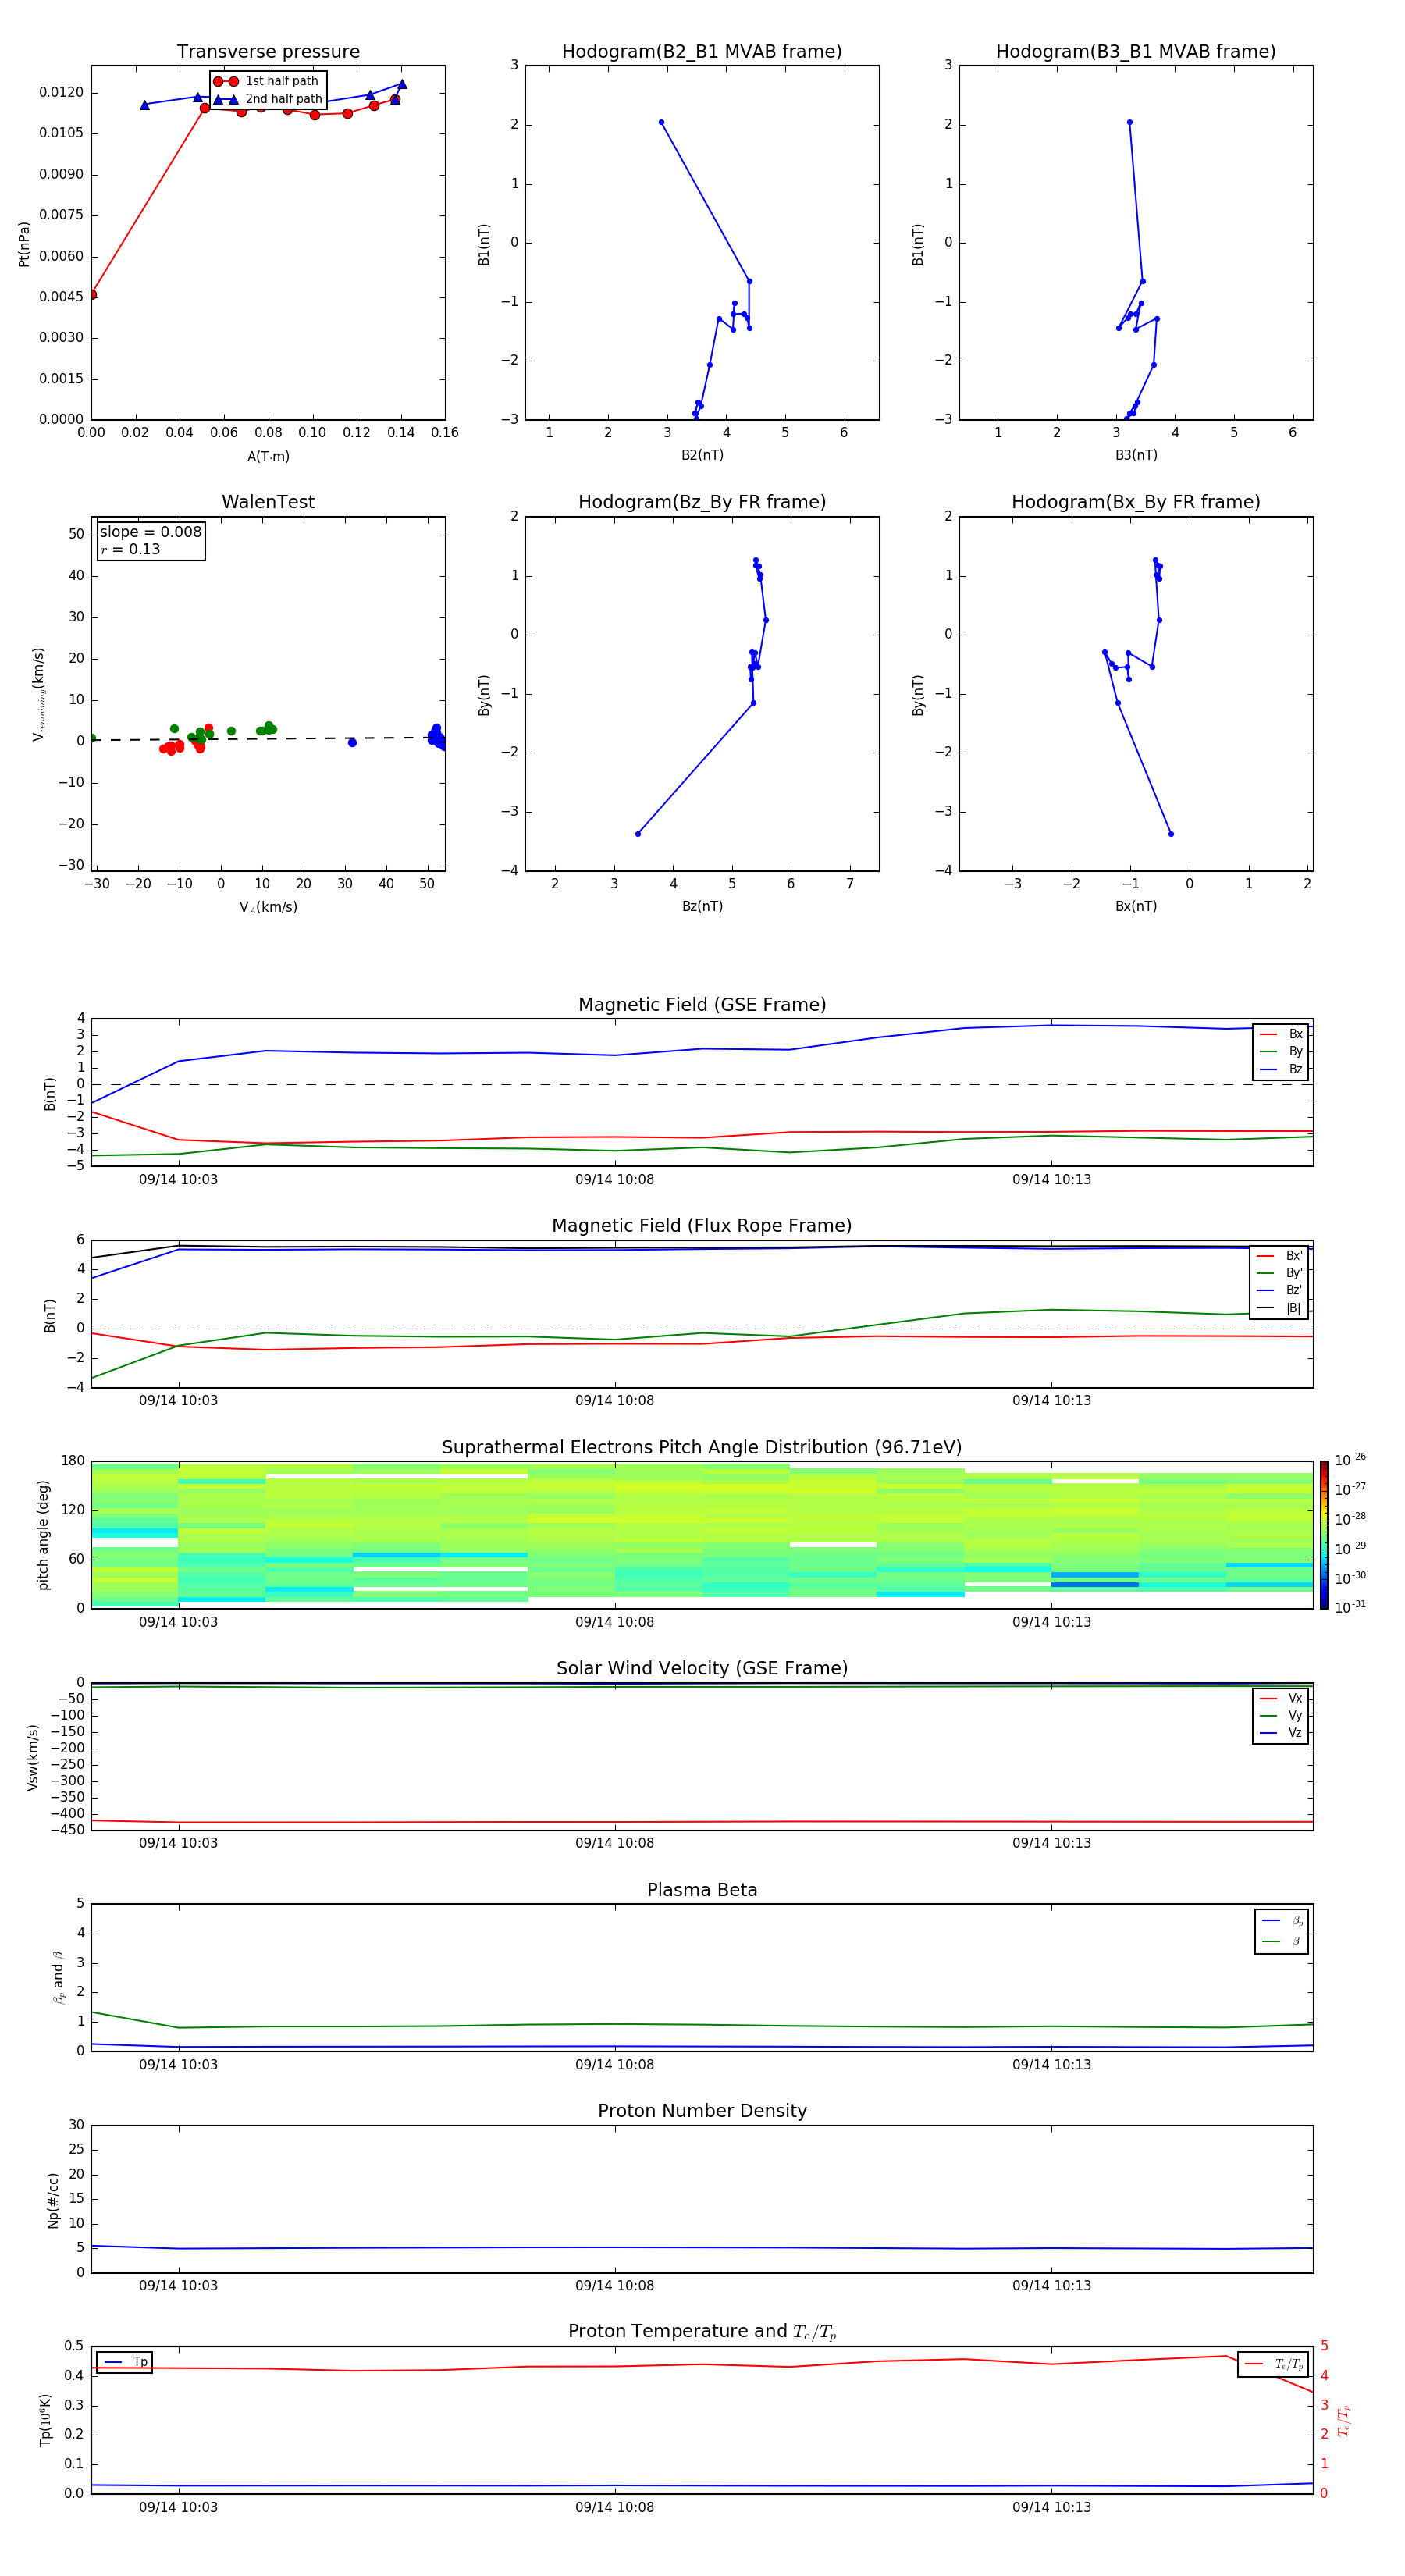Click the Suprathermal Electrons Pitch Angle title

[x=702, y=1448]
